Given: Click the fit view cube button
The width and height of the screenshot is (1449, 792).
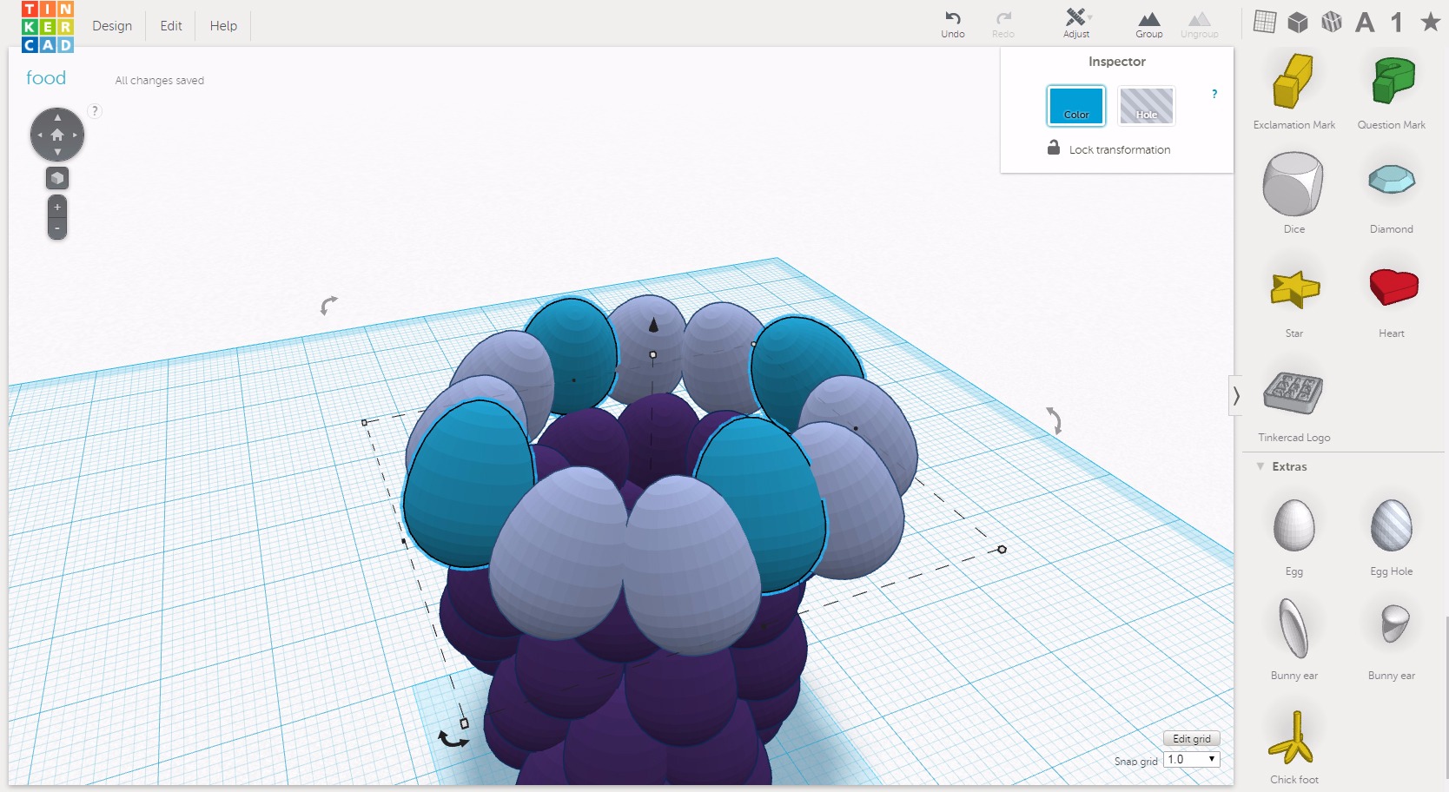Looking at the screenshot, I should (x=57, y=178).
